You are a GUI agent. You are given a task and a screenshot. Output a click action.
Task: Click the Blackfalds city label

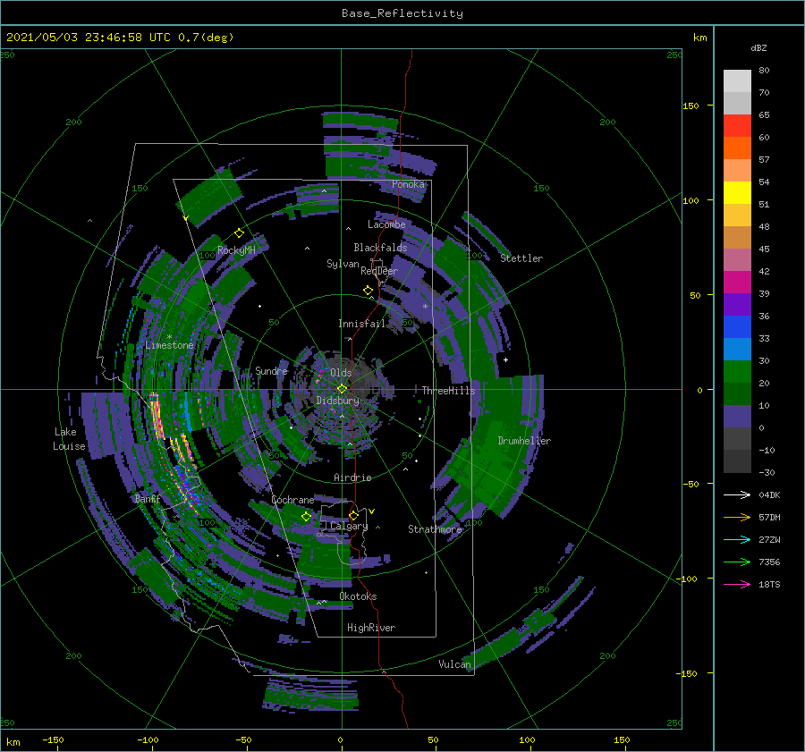pos(380,248)
